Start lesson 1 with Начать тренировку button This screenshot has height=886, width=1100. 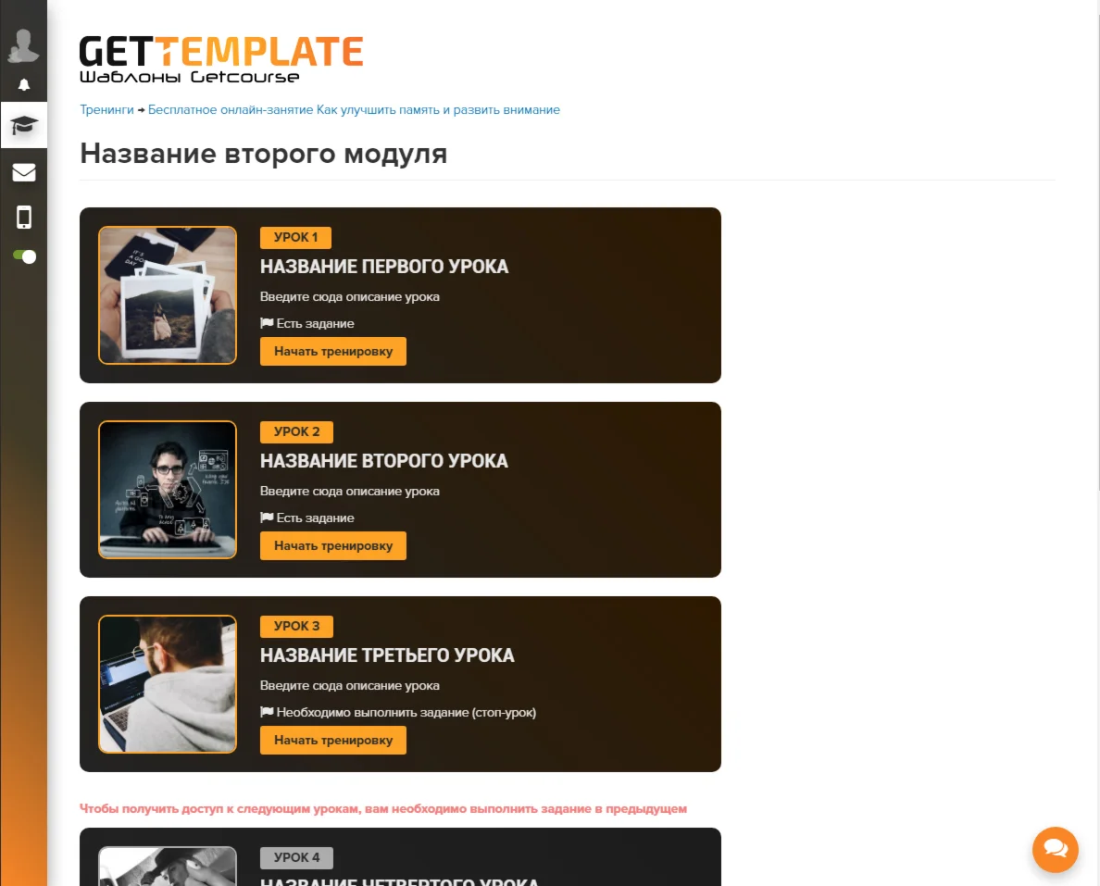coord(333,352)
